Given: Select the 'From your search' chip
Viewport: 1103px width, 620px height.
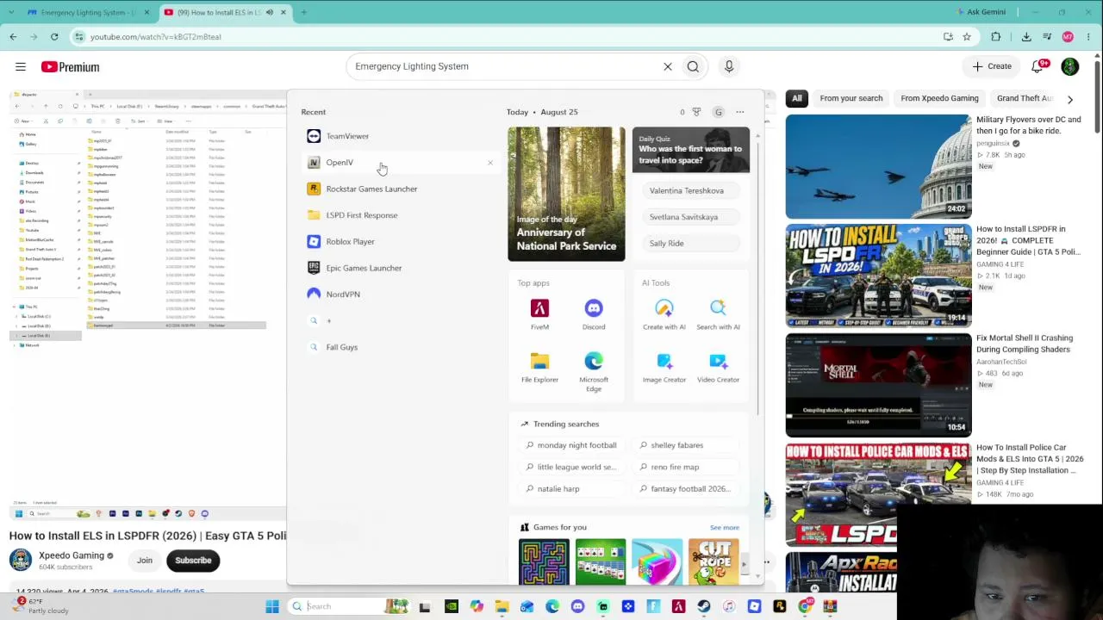Looking at the screenshot, I should [x=851, y=98].
